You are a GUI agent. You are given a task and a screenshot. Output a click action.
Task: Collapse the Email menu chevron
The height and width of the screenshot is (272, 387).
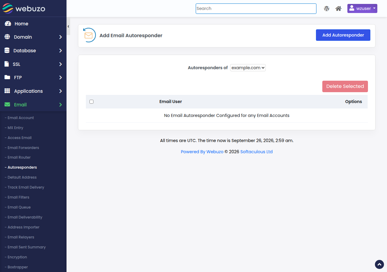click(x=60, y=105)
